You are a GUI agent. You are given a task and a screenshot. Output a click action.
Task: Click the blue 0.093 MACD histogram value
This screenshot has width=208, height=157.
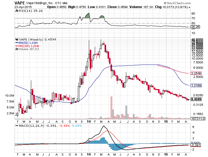point(77,126)
